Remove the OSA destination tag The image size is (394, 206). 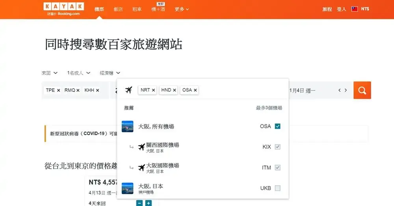click(x=195, y=90)
